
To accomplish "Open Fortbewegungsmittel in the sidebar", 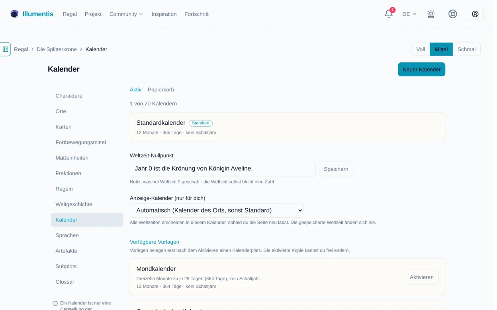I will pyautogui.click(x=87, y=142).
